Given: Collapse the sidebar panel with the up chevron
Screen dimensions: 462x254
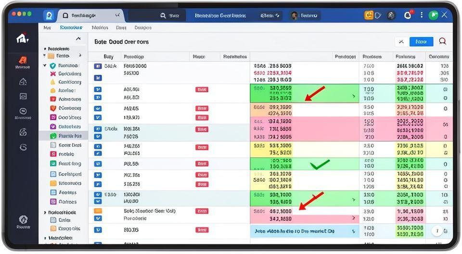Looking at the screenshot, I should click(78, 39).
